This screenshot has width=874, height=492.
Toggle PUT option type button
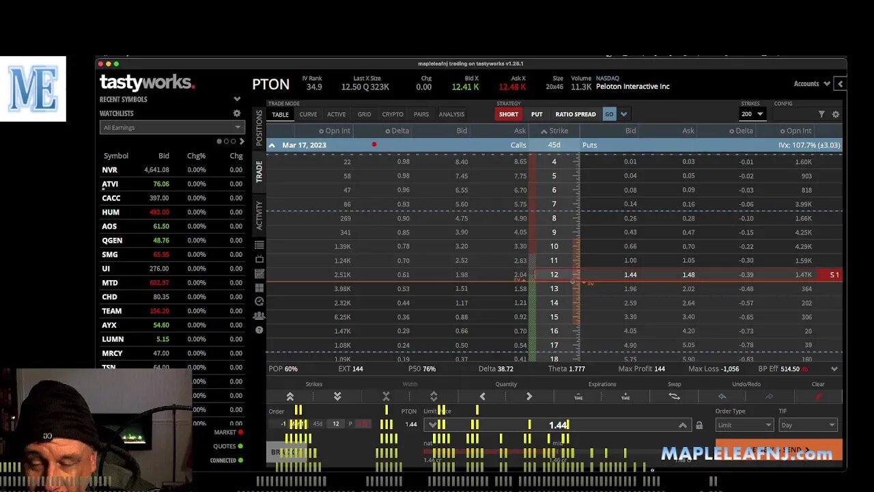click(x=537, y=114)
